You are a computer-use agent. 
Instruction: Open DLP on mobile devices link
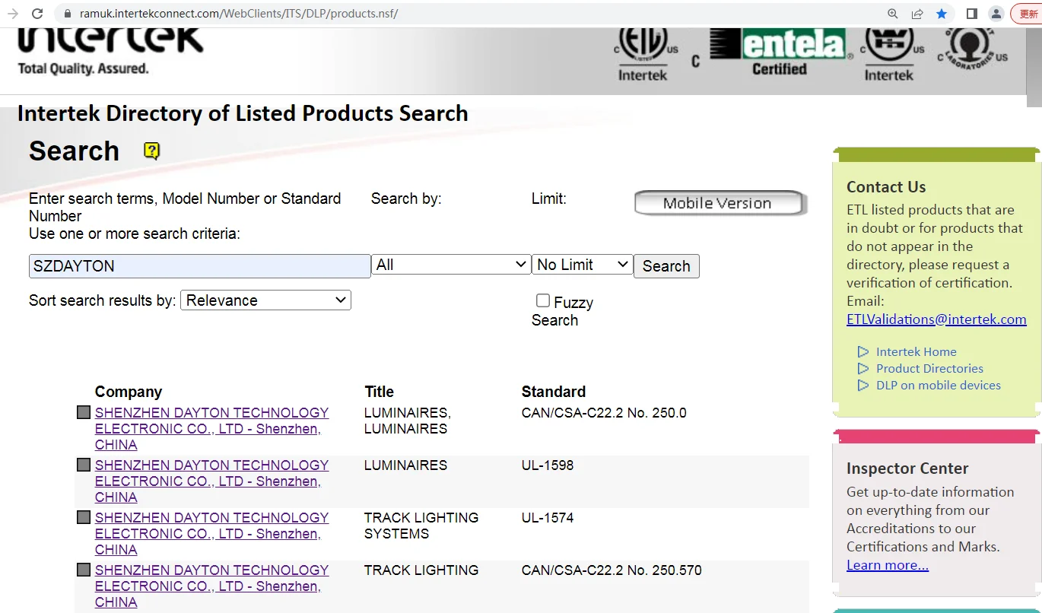(939, 386)
